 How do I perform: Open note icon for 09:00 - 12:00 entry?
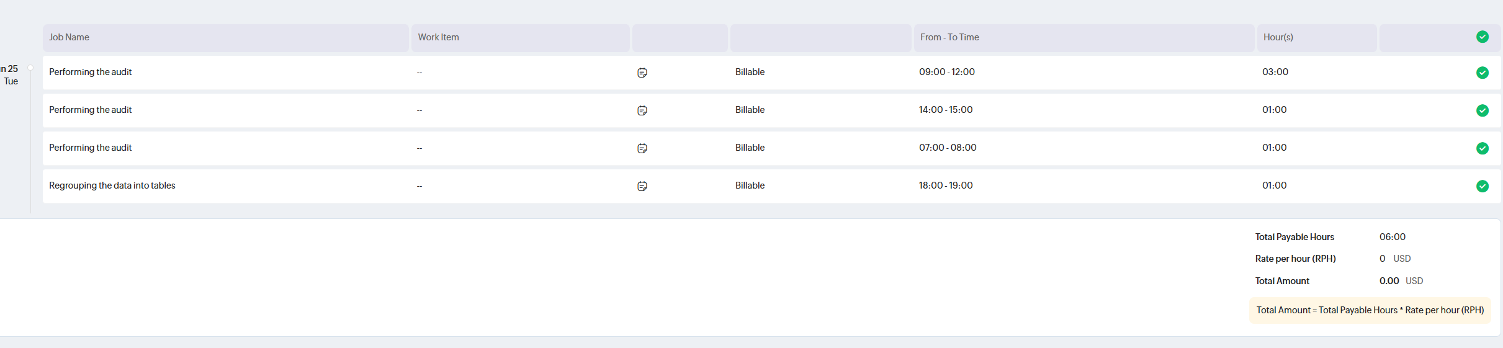pos(642,73)
